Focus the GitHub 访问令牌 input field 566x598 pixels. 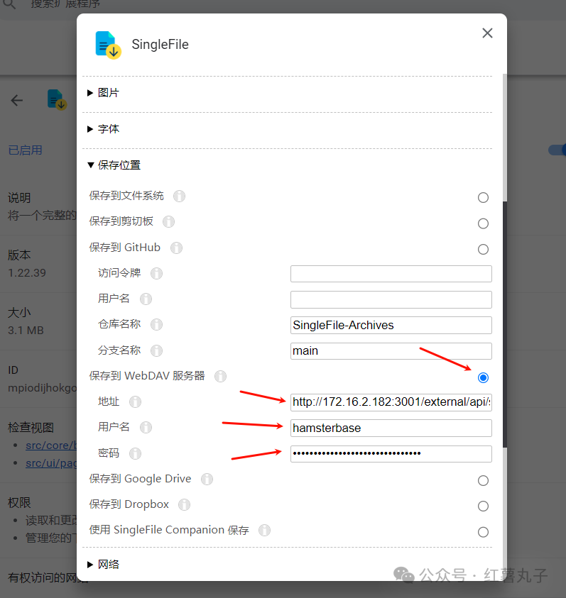click(391, 274)
